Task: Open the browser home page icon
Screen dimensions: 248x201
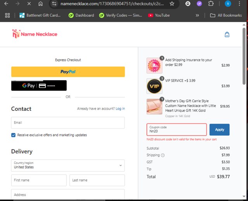Action: (x=40, y=3)
